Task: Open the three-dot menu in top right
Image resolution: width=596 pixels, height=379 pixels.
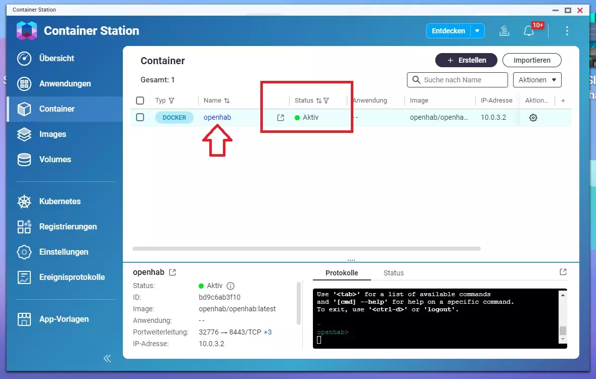Action: pyautogui.click(x=567, y=31)
